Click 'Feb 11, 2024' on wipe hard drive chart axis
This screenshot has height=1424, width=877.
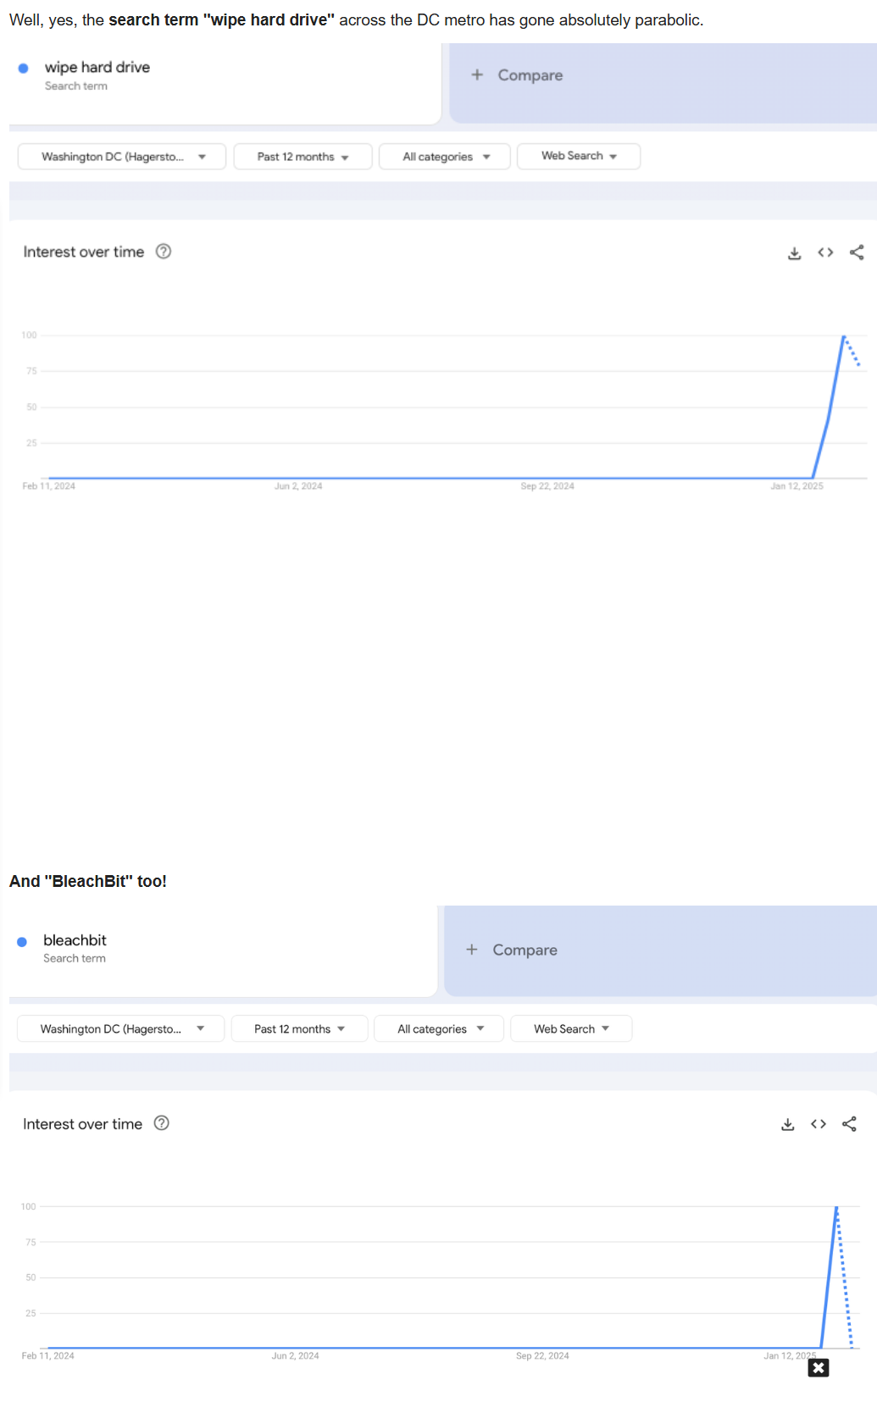48,486
